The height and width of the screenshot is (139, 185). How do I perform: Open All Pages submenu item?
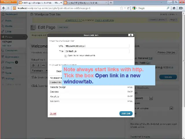coord(7,42)
